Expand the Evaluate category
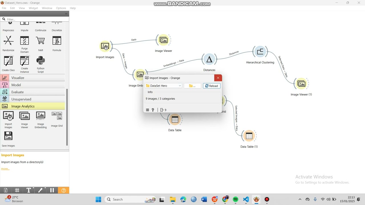 [x=33, y=92]
